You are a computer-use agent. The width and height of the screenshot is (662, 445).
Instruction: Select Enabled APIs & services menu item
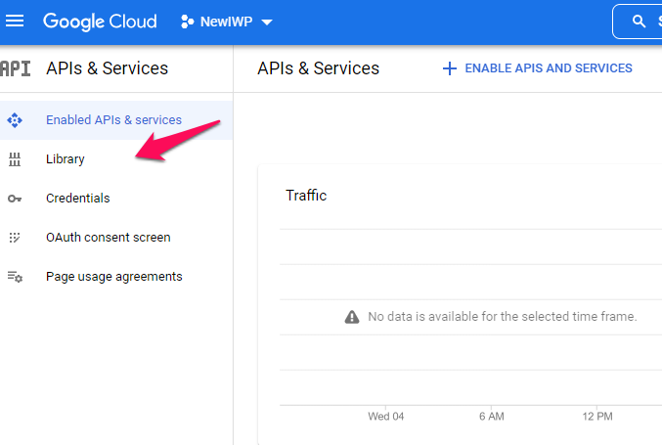click(116, 120)
